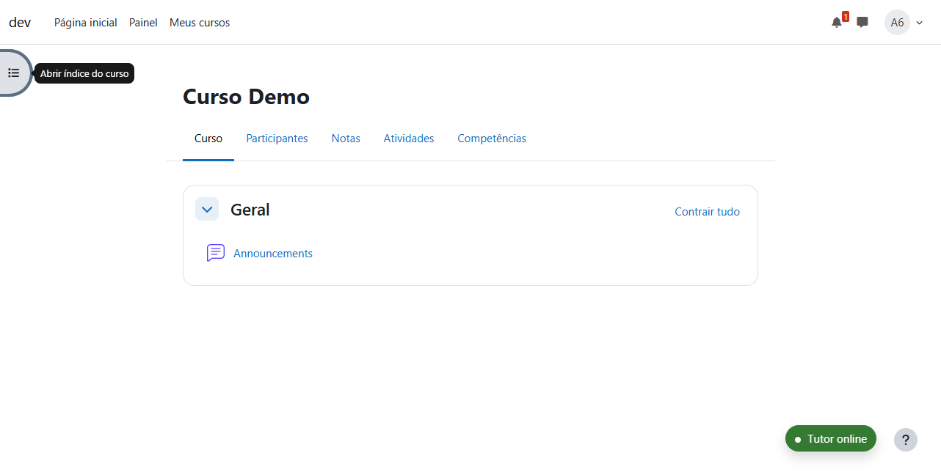This screenshot has height=475, width=941.
Task: Click the Contrair tudo link
Action: [707, 212]
